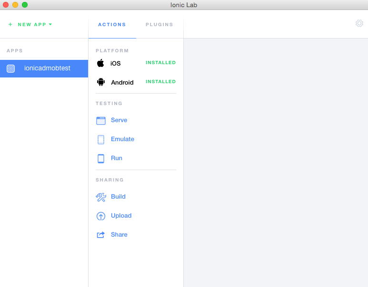
Task: Click the Share link
Action: click(119, 235)
